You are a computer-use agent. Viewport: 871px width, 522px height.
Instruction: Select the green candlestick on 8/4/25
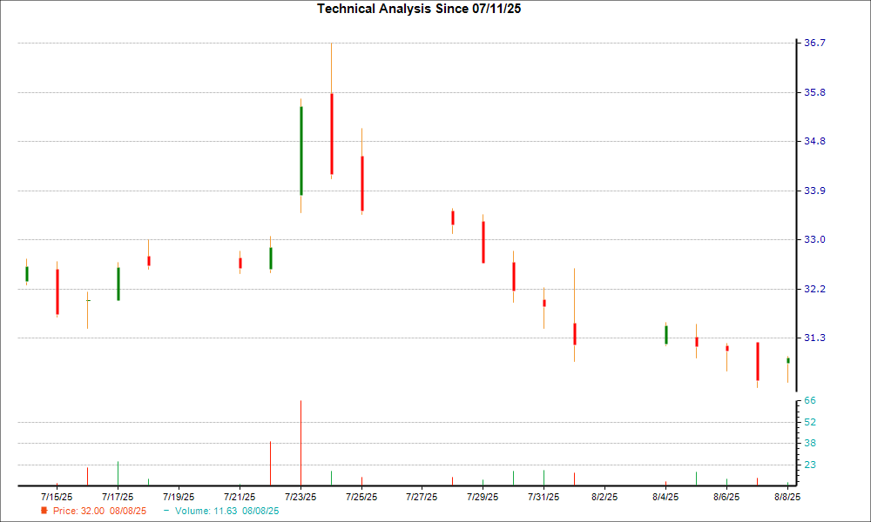(x=666, y=335)
